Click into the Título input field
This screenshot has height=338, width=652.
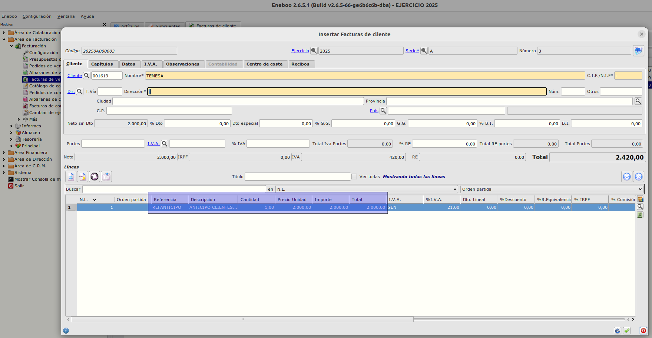pos(298,177)
